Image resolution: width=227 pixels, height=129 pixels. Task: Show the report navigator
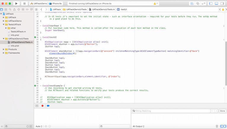pos(31,9)
